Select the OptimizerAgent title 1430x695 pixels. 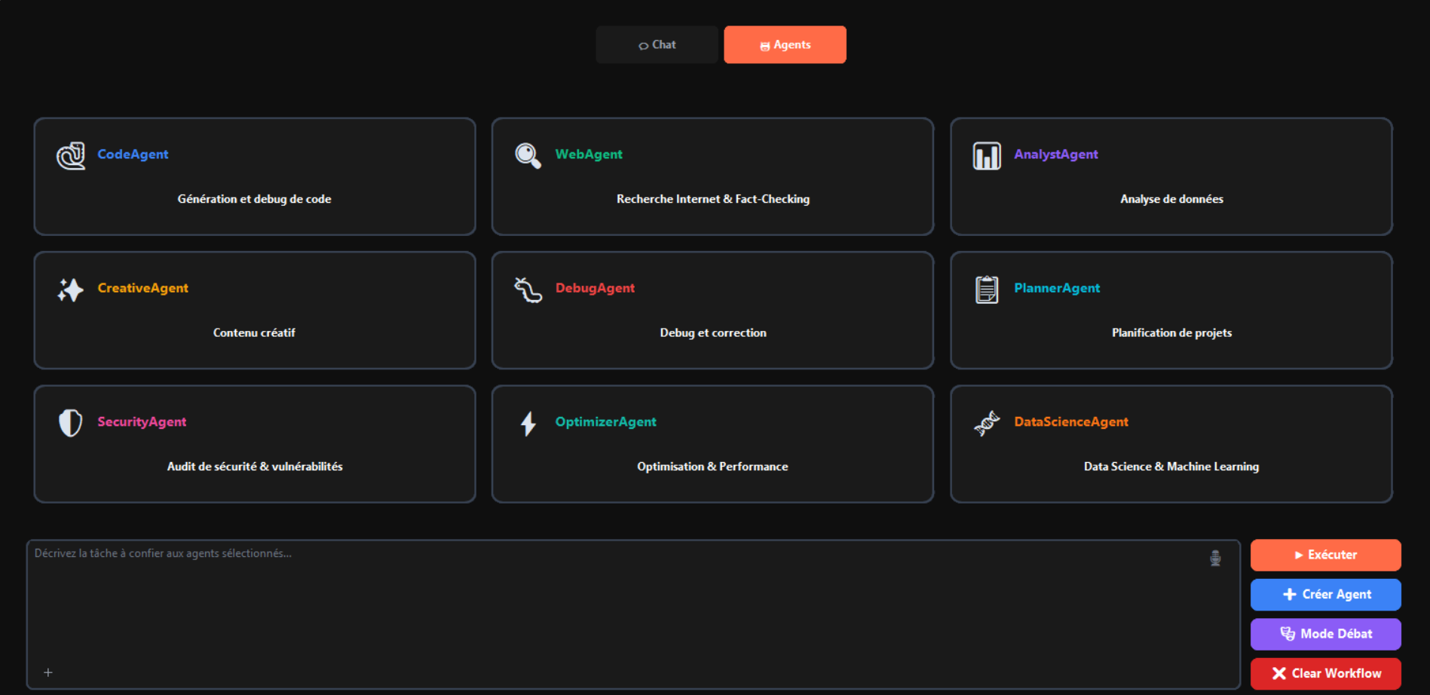[x=605, y=422]
